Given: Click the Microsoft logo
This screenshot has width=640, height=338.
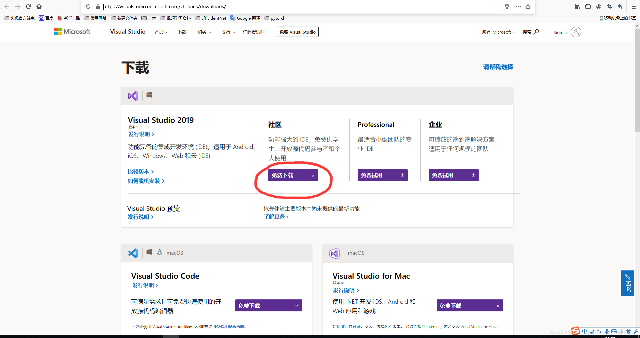Looking at the screenshot, I should coord(72,32).
